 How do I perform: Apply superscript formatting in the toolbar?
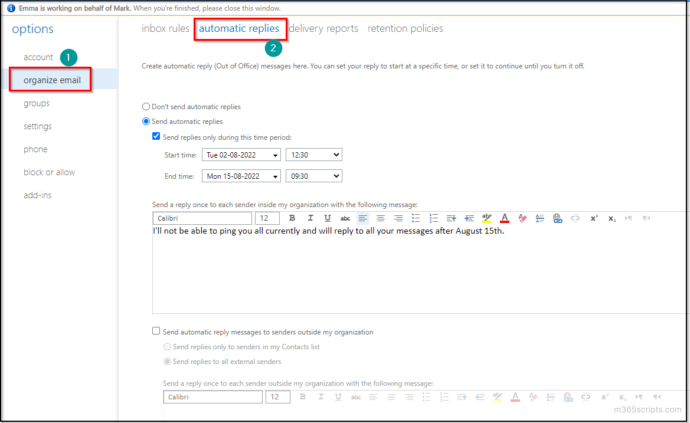click(x=594, y=218)
